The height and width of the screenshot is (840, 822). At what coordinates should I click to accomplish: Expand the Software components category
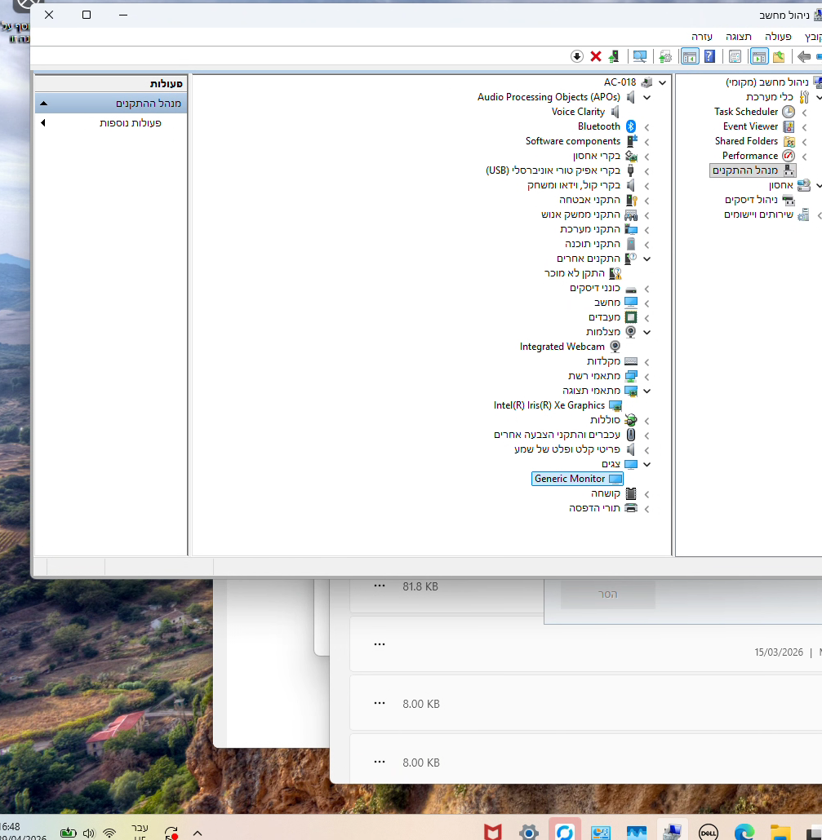tap(646, 142)
